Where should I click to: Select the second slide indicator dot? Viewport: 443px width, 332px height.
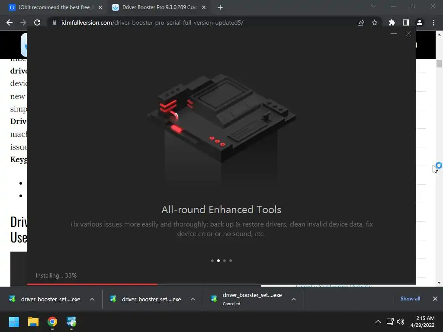coord(218,261)
